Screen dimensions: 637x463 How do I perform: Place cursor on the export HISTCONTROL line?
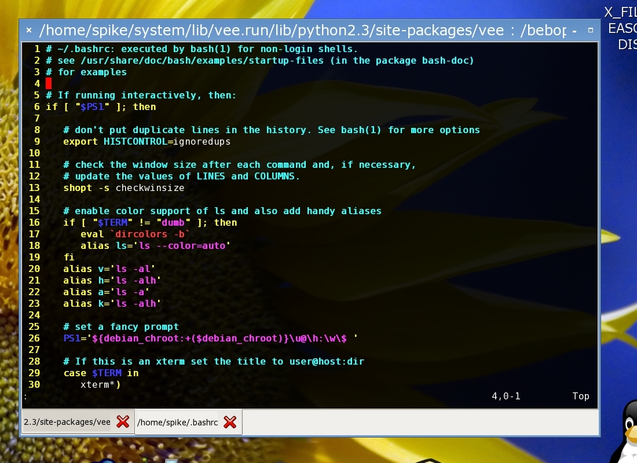[x=147, y=141]
